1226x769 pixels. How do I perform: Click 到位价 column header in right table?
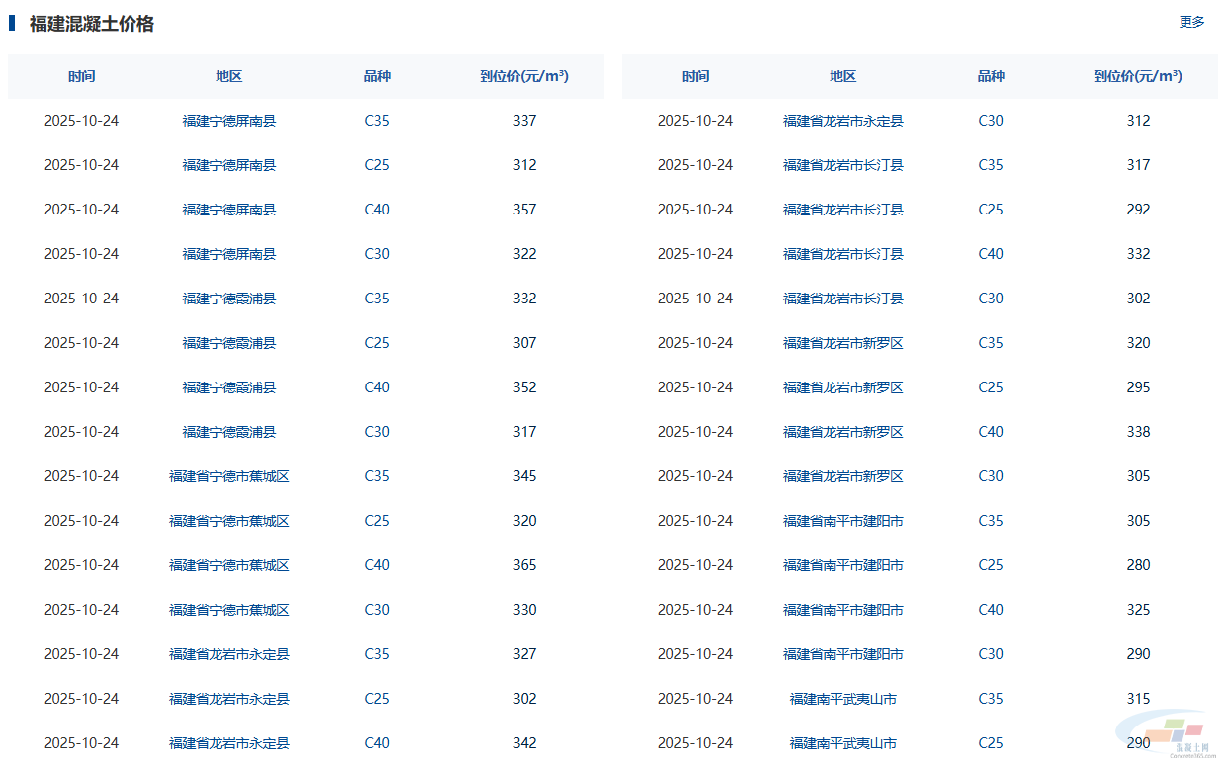coord(1137,76)
